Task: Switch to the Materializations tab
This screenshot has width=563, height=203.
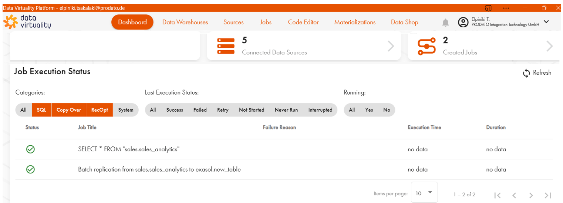Action: 354,22
